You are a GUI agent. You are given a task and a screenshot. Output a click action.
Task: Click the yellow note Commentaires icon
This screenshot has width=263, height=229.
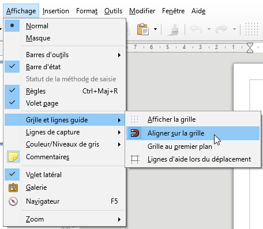[13, 156]
